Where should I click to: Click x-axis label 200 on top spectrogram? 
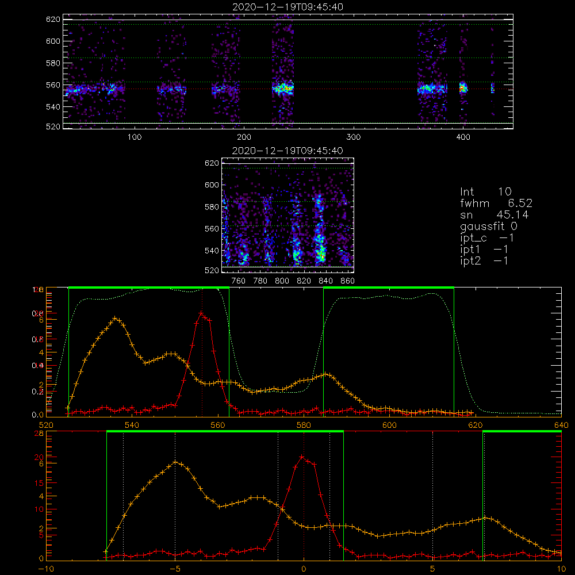click(x=244, y=137)
